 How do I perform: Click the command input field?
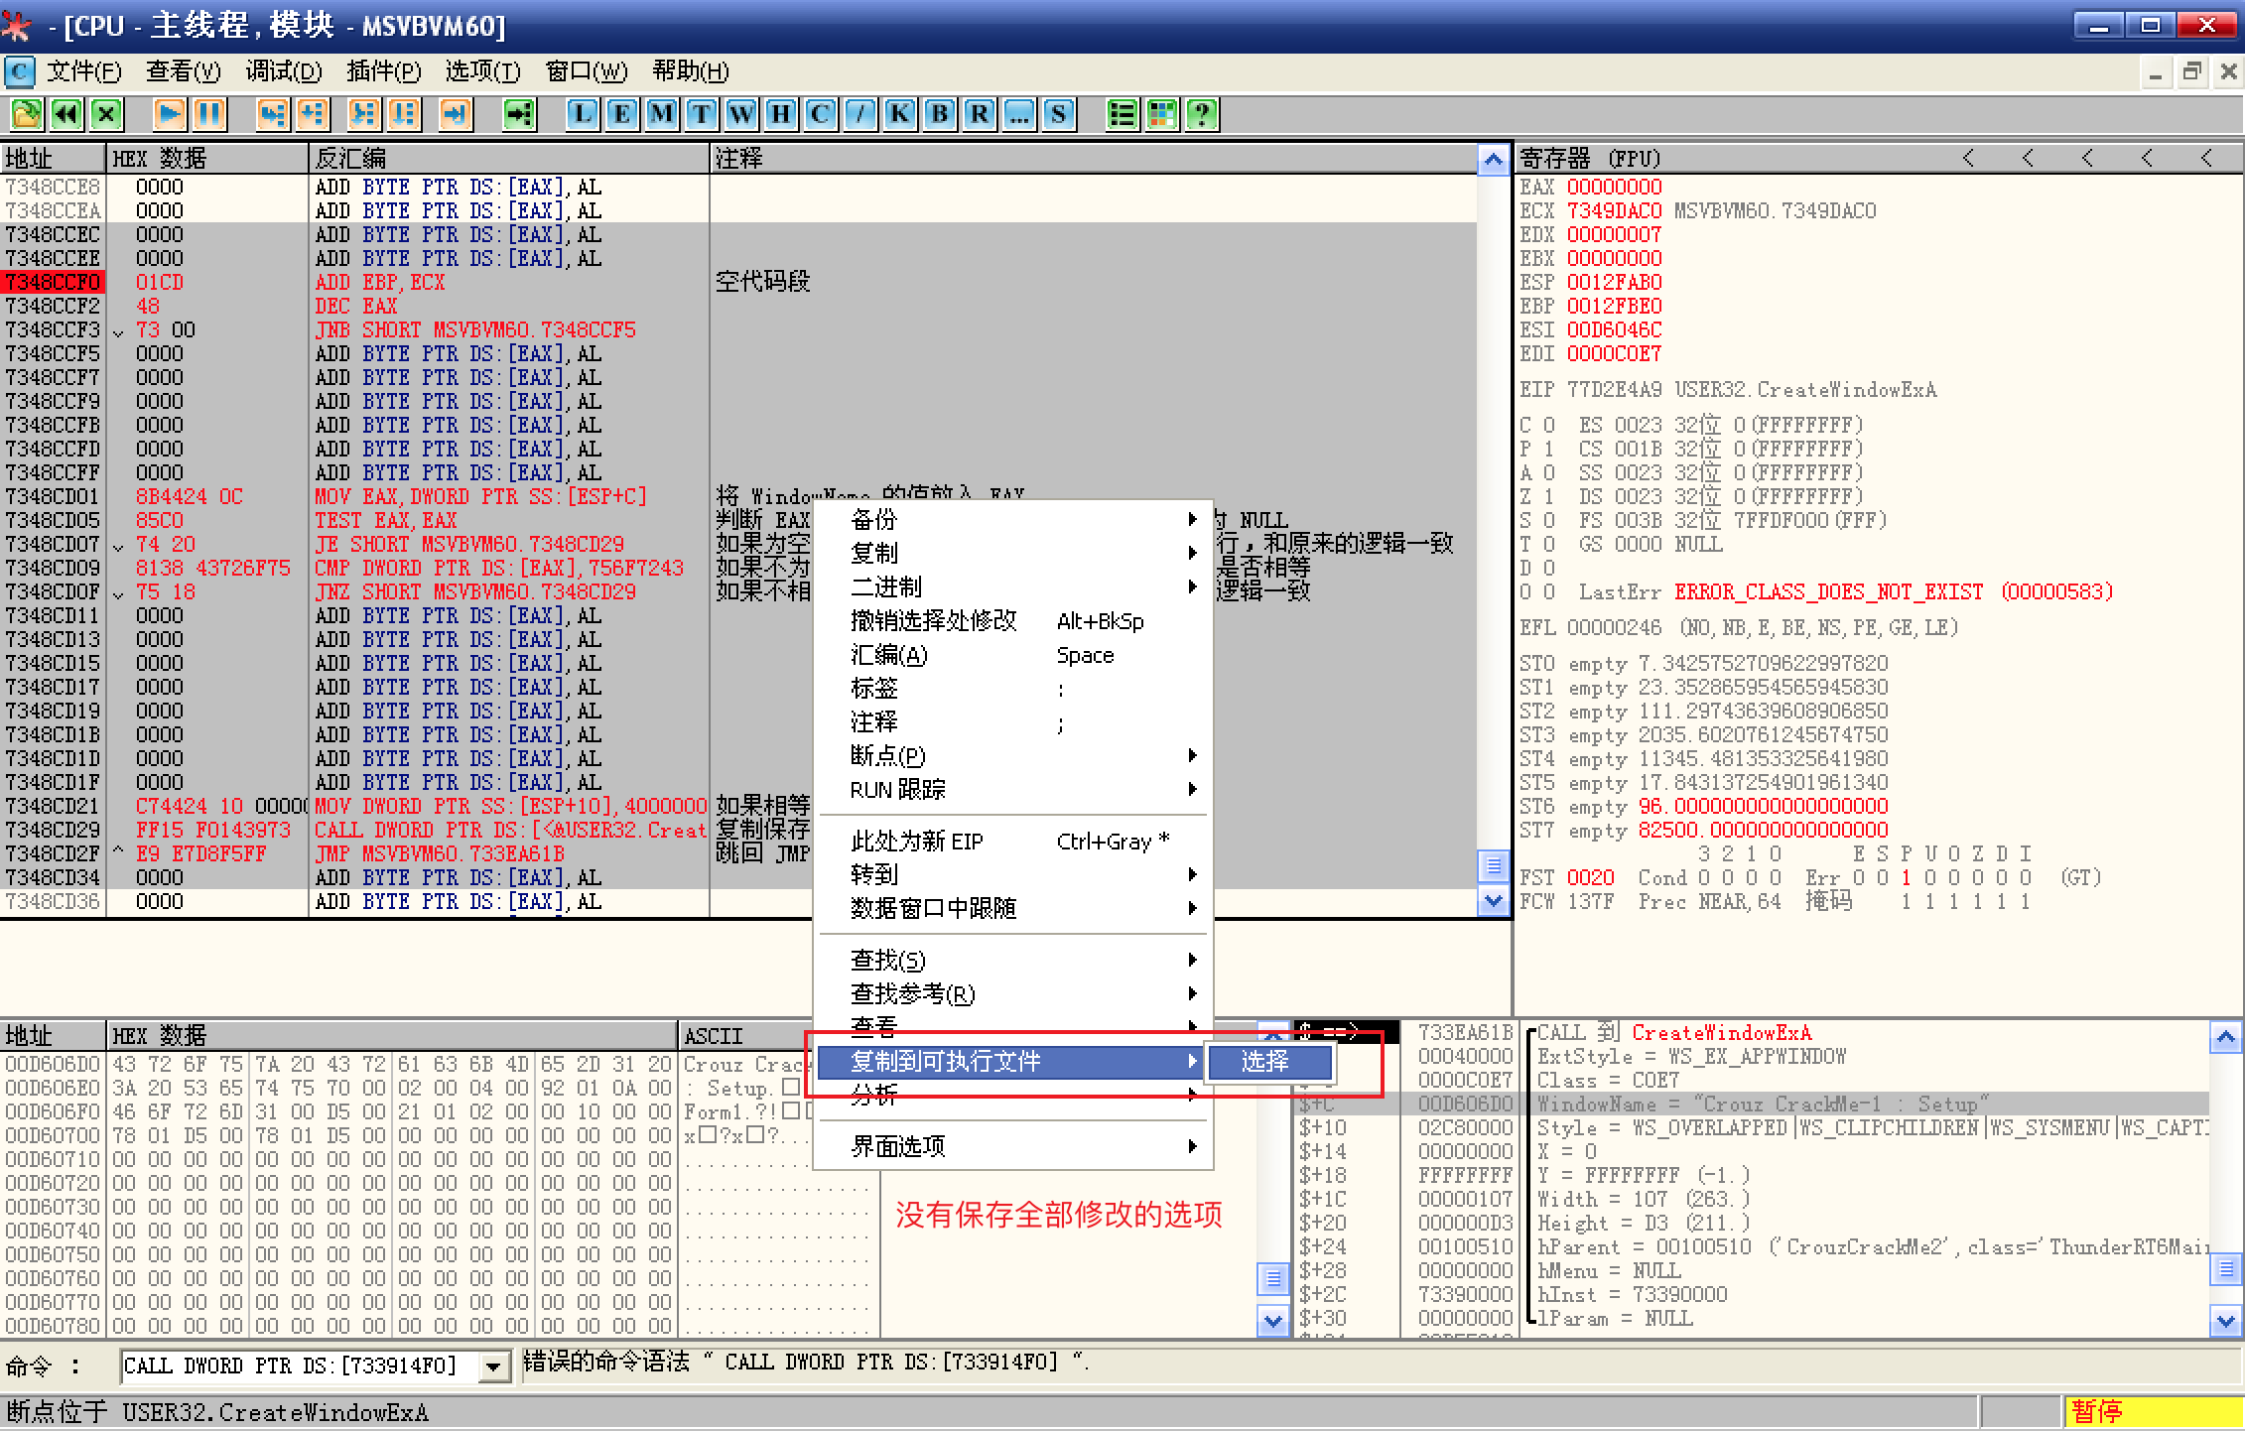pyautogui.click(x=298, y=1366)
